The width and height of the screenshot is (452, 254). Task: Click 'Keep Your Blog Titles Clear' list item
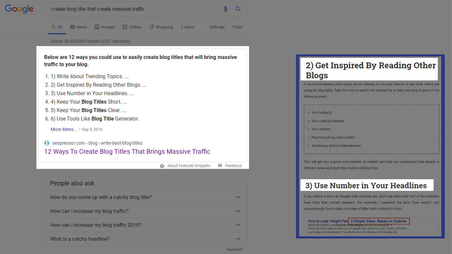click(88, 110)
